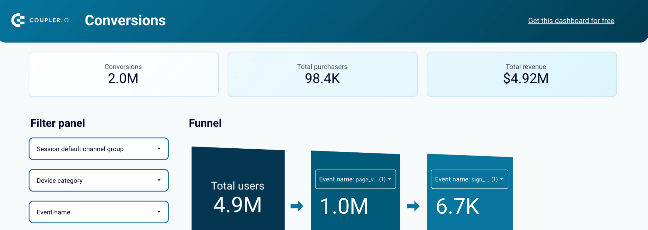Image resolution: width=648 pixels, height=230 pixels.
Task: Select the Total purchasers 98.4K scorecard
Action: (322, 74)
